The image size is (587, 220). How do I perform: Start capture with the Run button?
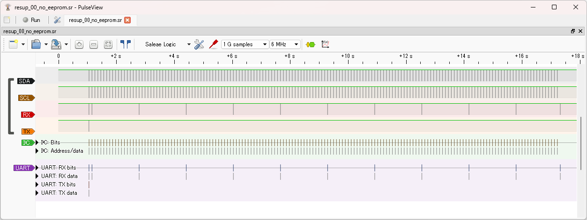click(31, 20)
